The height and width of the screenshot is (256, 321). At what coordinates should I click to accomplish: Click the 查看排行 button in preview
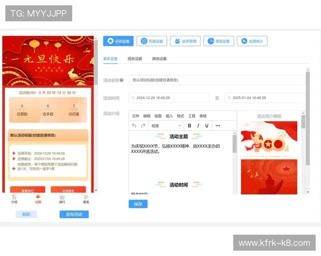28,189
